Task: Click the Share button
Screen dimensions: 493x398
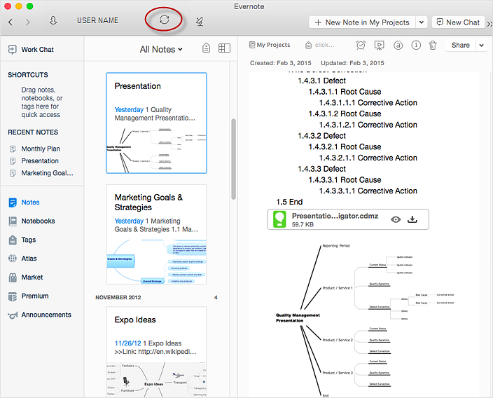Action: click(460, 46)
